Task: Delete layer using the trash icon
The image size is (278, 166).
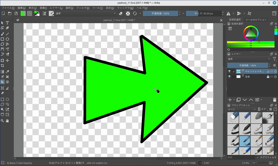Action: coord(275,100)
